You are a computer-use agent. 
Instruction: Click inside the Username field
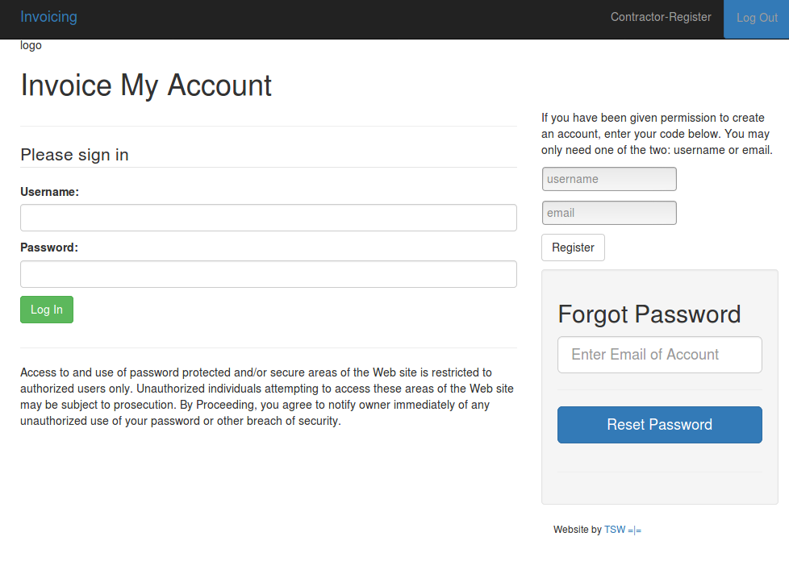[268, 217]
